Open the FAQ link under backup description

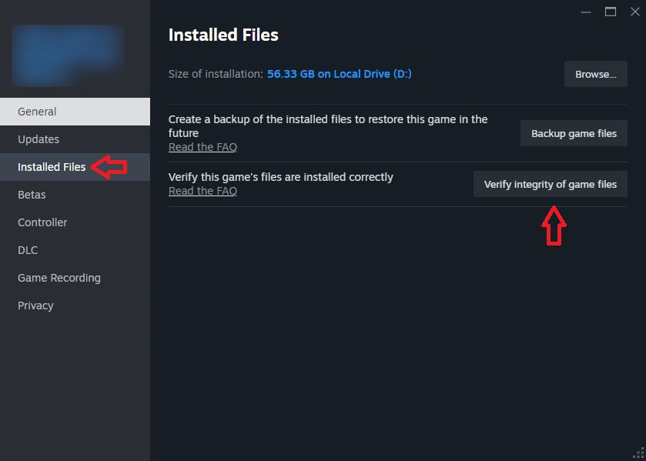(x=203, y=147)
